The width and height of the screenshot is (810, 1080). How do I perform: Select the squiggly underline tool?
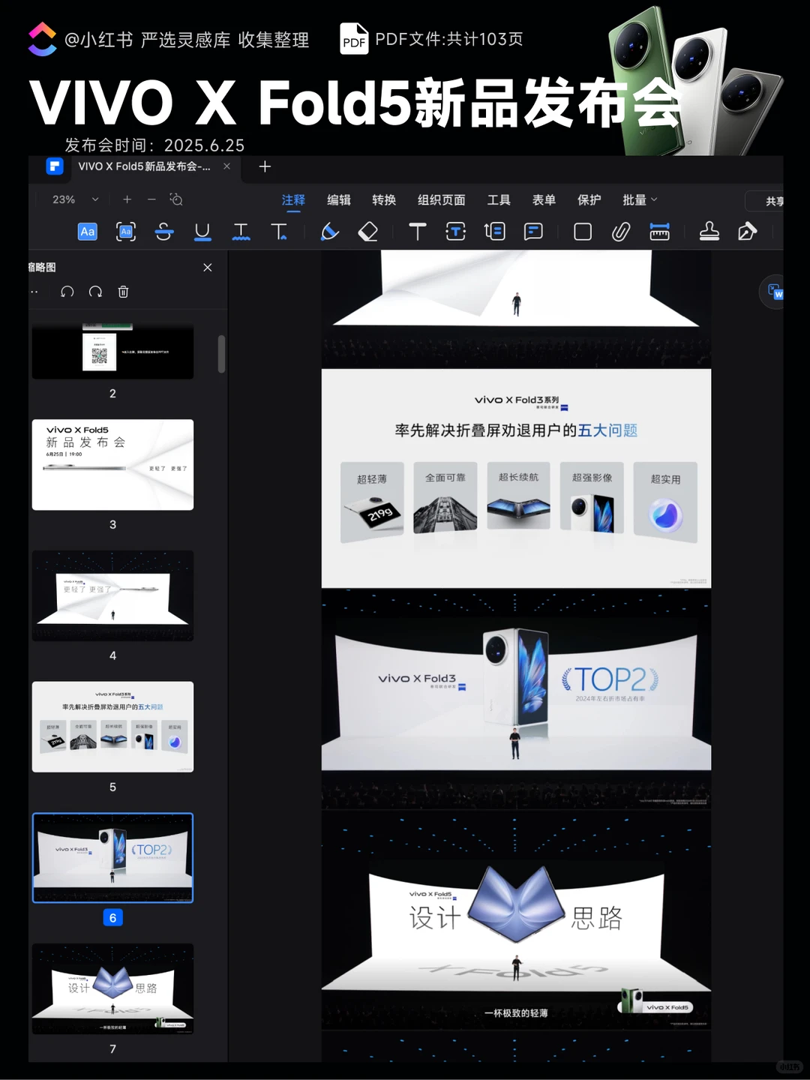pos(241,232)
